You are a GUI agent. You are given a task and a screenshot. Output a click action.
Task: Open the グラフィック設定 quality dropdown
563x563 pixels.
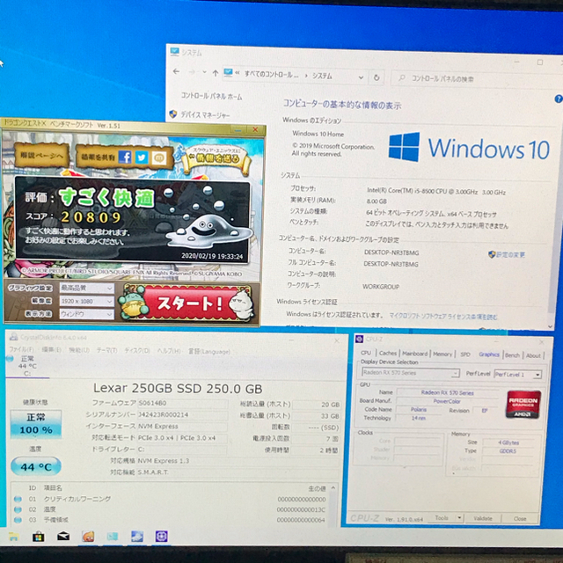86,288
